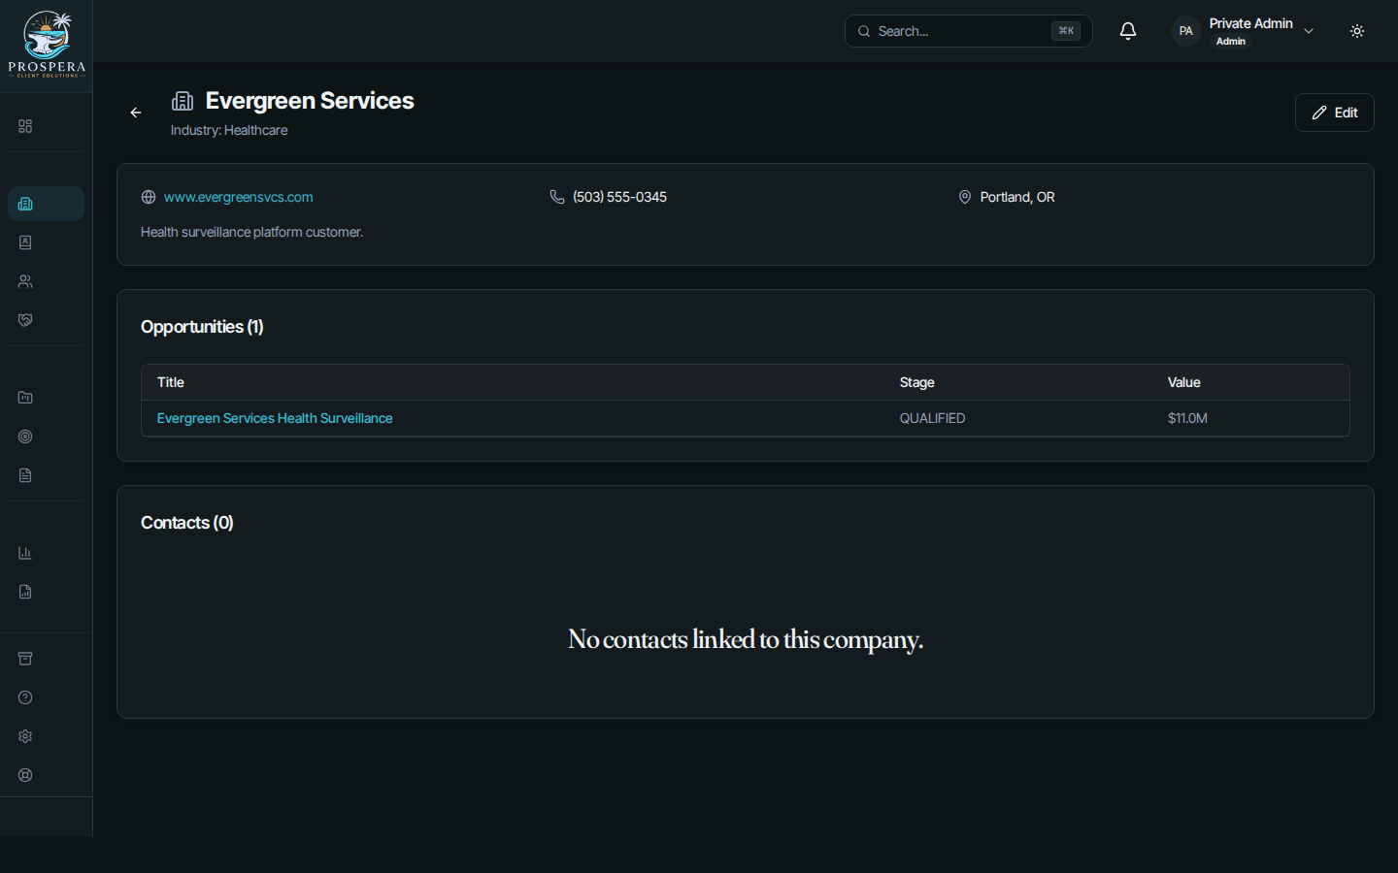Open the settings gear in sidebar

[25, 736]
